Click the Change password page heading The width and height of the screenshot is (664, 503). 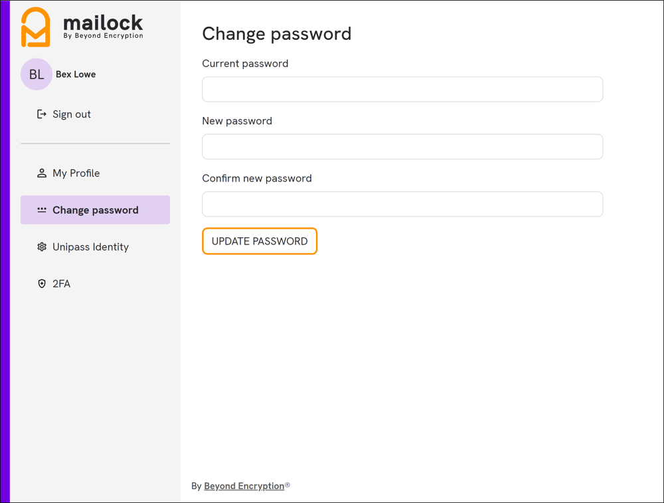pos(277,34)
